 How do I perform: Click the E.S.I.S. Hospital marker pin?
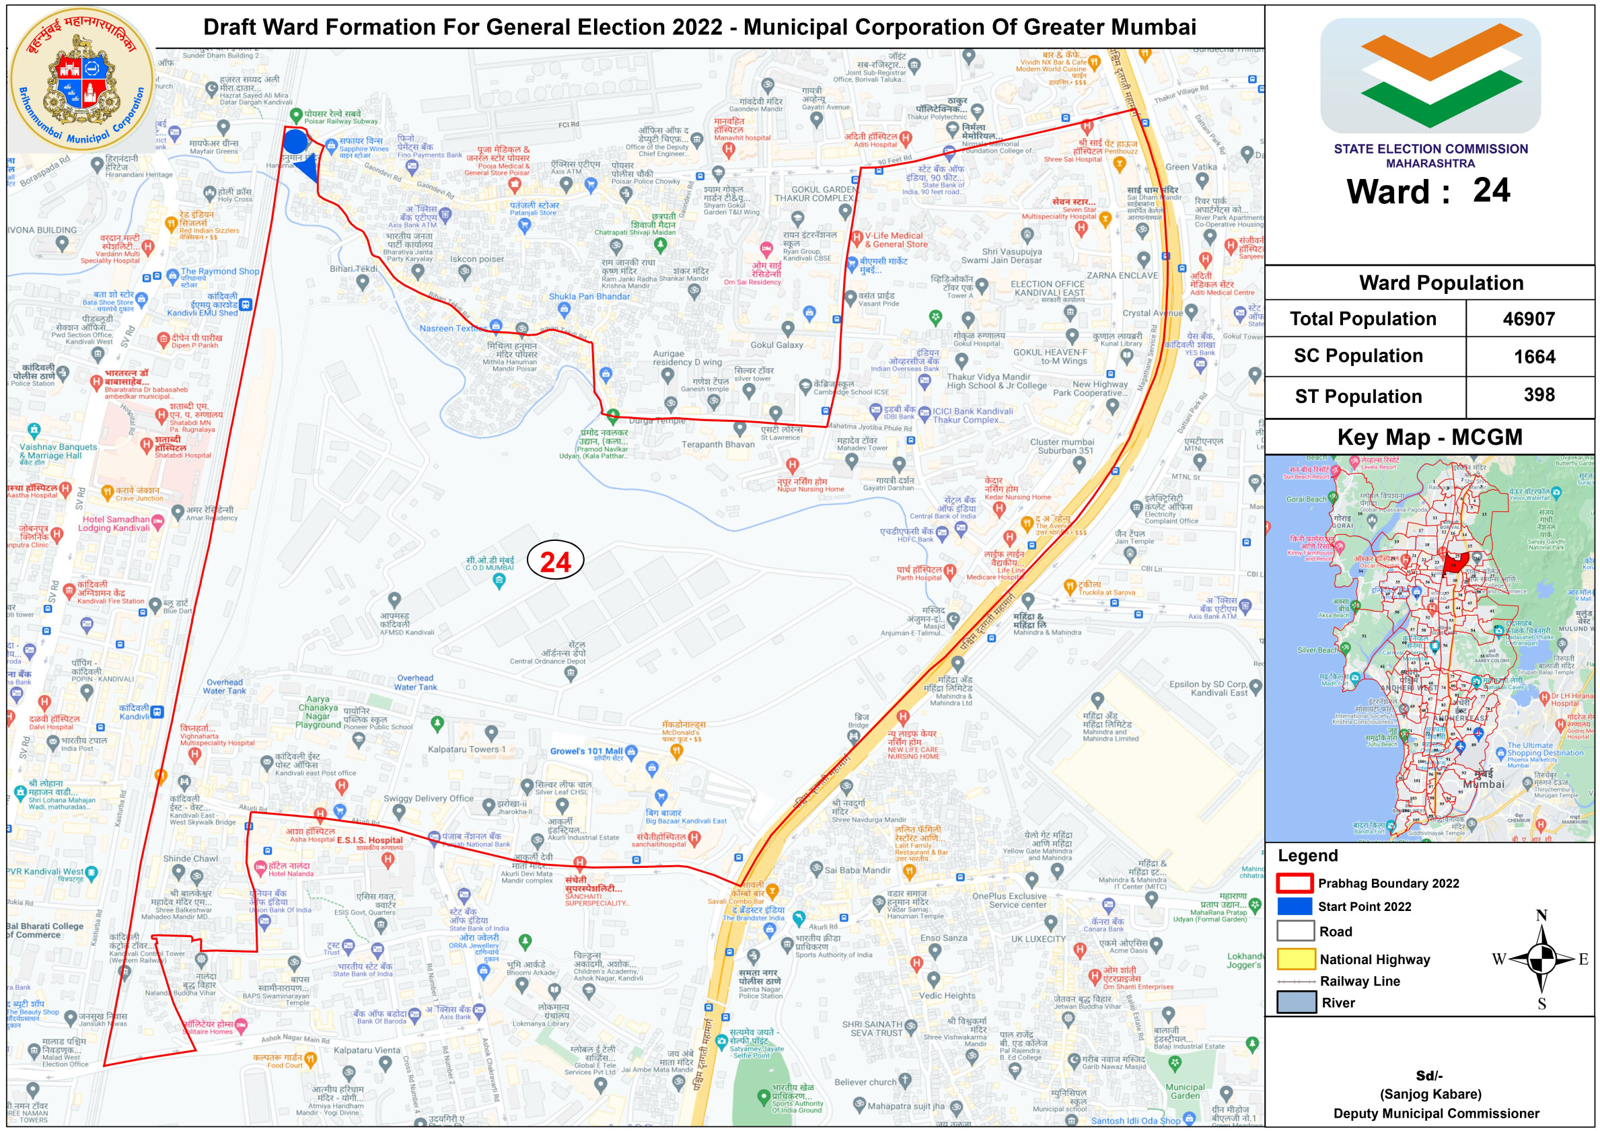point(388,859)
